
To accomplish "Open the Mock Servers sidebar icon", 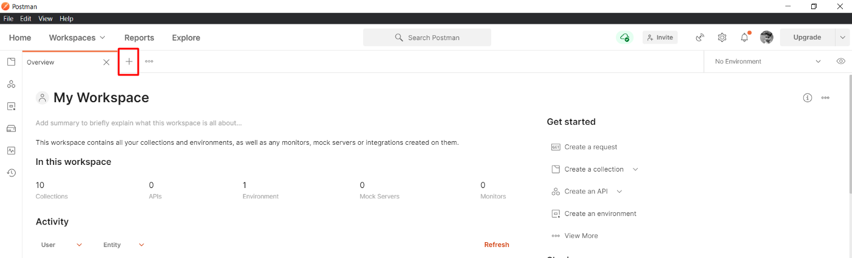I will (x=11, y=128).
